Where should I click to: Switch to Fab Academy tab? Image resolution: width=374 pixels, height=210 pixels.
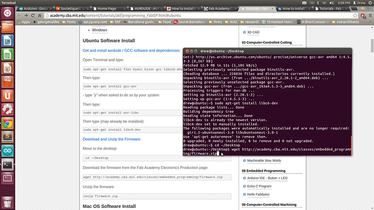click(219, 9)
